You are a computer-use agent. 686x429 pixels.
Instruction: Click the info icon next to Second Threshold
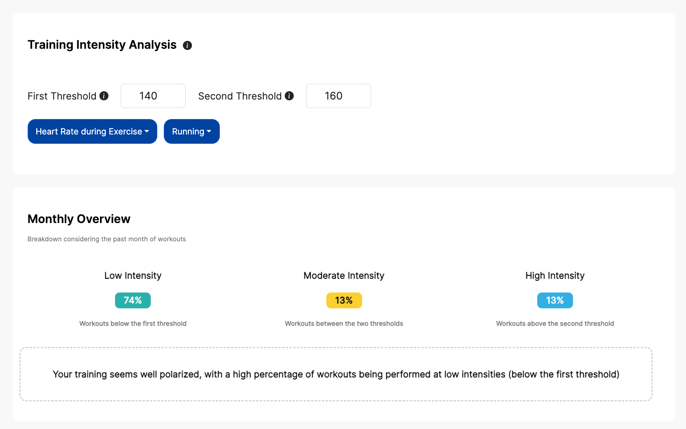click(289, 96)
